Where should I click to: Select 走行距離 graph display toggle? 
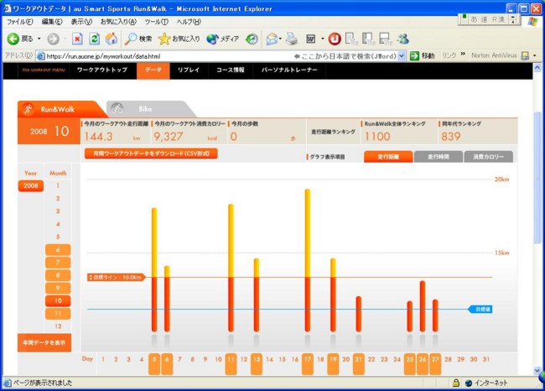click(x=388, y=157)
